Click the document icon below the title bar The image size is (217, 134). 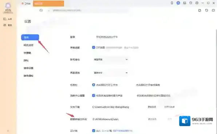tap(200, 11)
